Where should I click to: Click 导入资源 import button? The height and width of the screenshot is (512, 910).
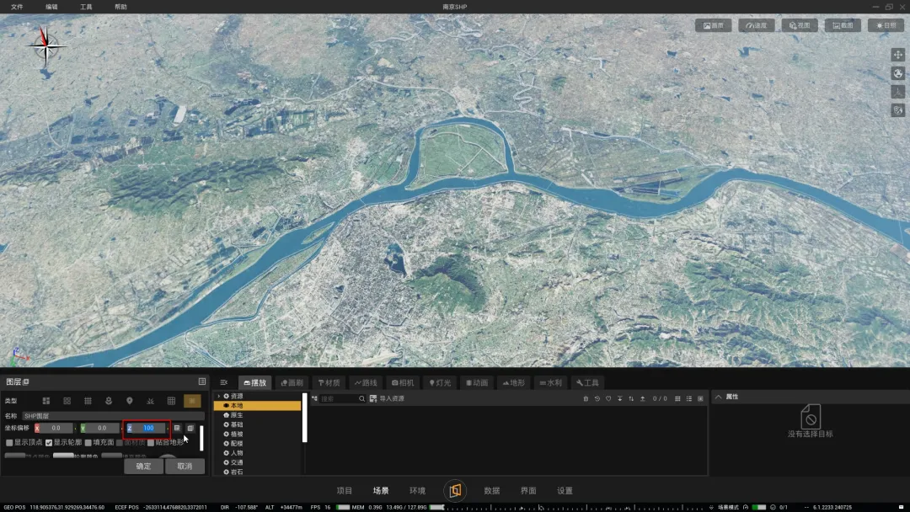click(387, 398)
